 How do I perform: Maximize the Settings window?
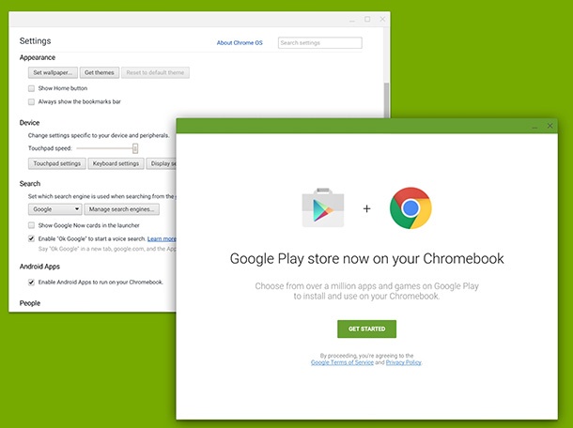367,19
